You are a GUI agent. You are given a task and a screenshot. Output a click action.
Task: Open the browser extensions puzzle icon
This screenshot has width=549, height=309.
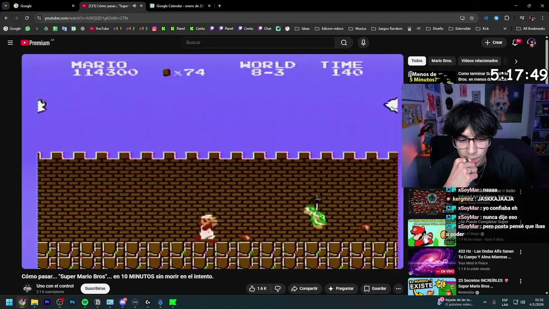pos(507,18)
